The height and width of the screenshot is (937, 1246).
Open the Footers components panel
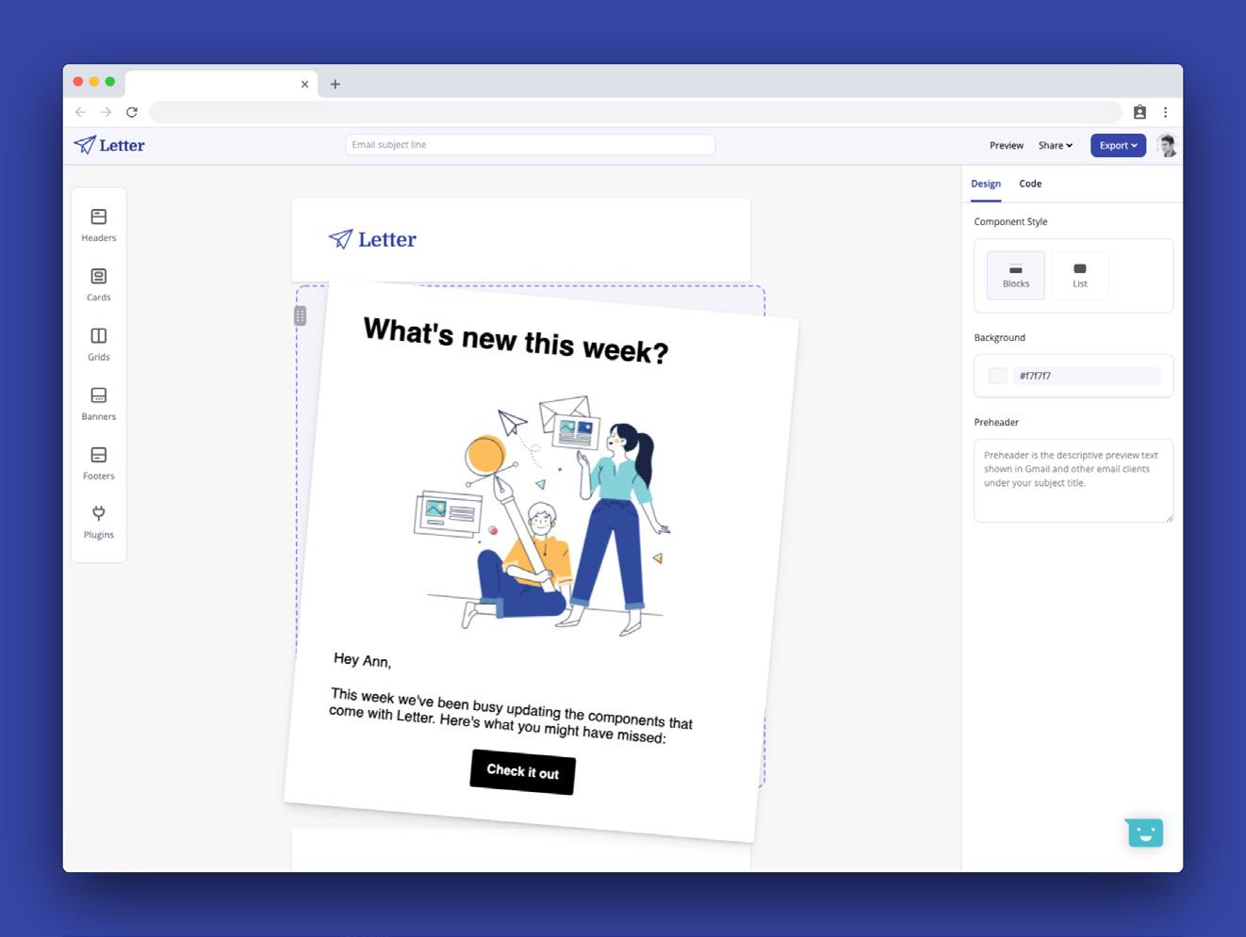pos(99,462)
